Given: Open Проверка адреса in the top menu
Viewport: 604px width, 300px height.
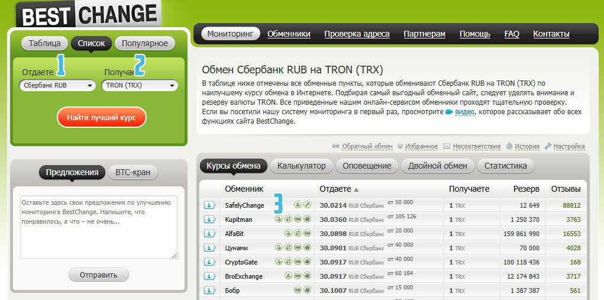Looking at the screenshot, I should pyautogui.click(x=357, y=34).
